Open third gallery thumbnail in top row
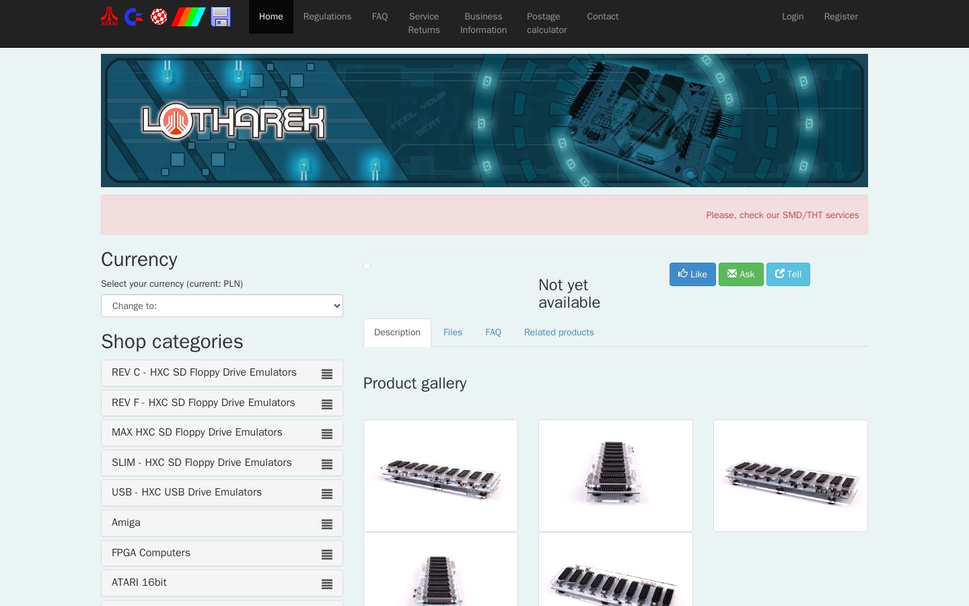Viewport: 969px width, 606px height. 791,475
